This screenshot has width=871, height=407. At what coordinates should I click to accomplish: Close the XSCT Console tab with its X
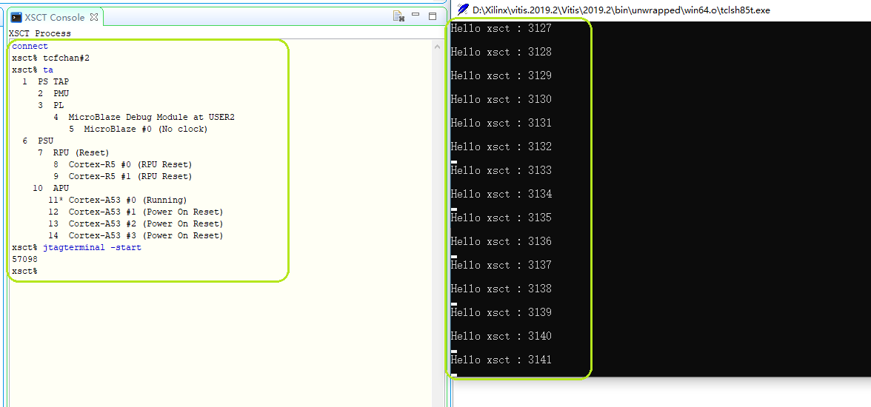point(94,17)
